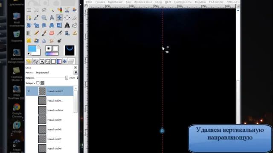
Task: Open the Вид menu
Action: pyautogui.click(x=128, y=2)
